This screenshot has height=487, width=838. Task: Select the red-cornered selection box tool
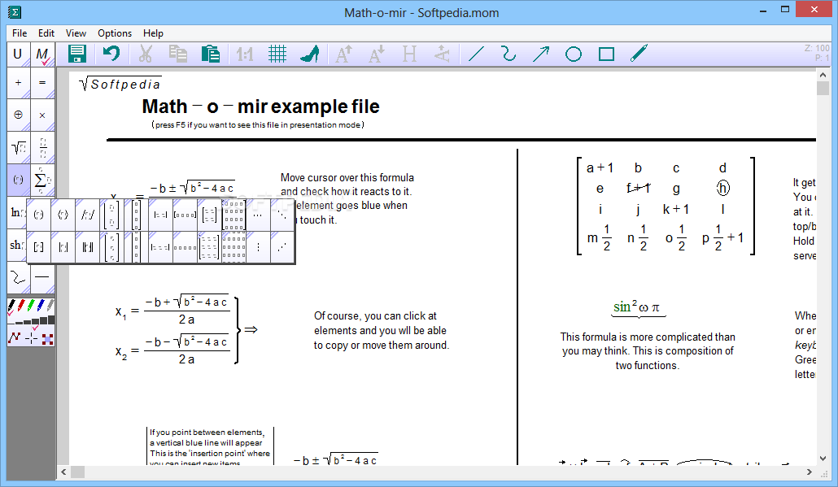pos(47,338)
